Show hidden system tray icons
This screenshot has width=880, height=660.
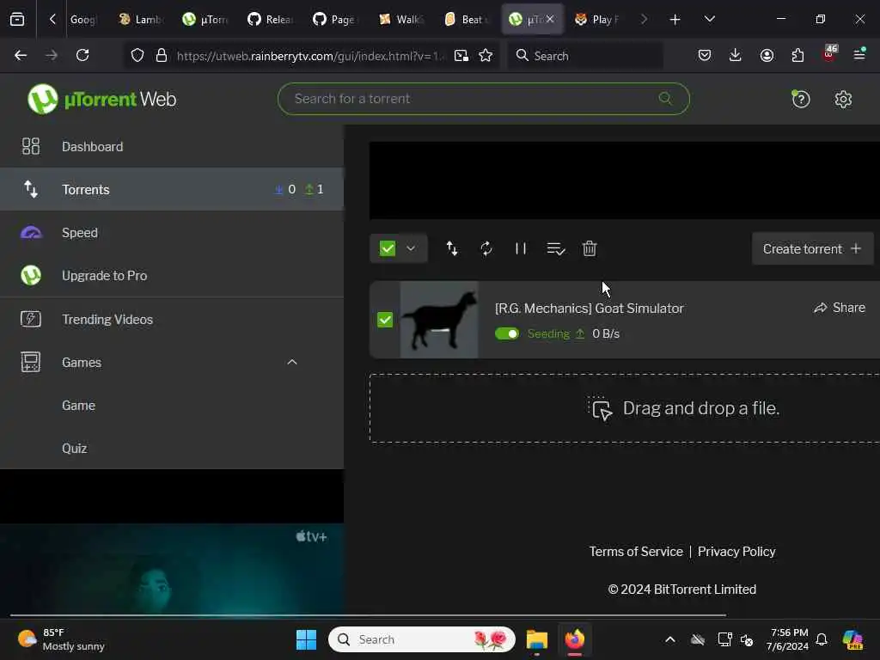click(670, 639)
